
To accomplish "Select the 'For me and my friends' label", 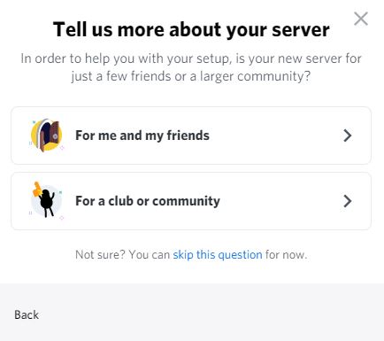I will pyautogui.click(x=142, y=136).
